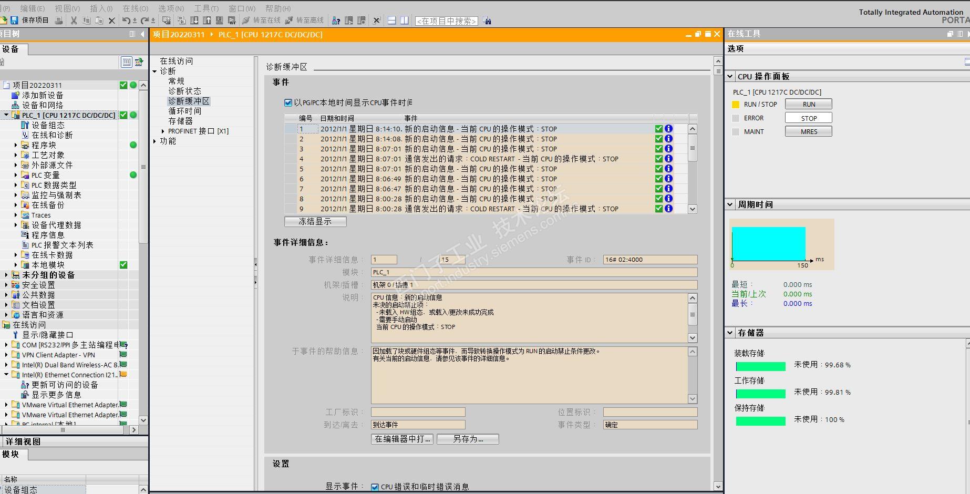Click the save project disk icon
The width and height of the screenshot is (970, 494).
pos(14,20)
